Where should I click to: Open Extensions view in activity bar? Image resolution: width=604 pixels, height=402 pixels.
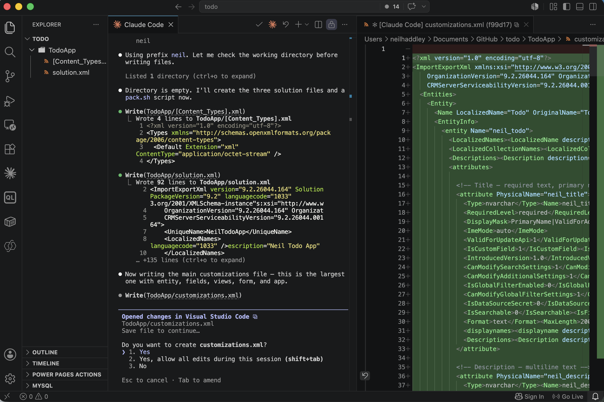pos(10,149)
